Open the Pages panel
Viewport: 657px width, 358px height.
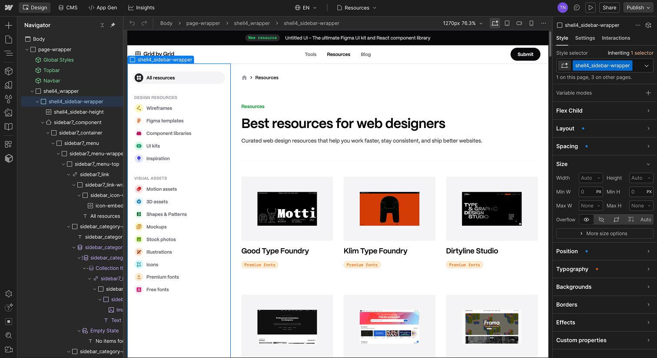(9, 39)
